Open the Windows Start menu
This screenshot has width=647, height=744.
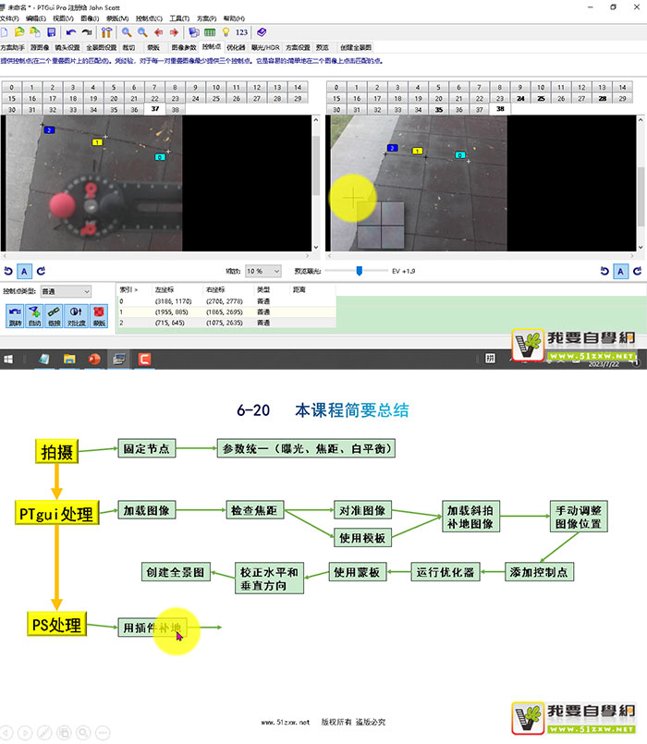[x=8, y=360]
